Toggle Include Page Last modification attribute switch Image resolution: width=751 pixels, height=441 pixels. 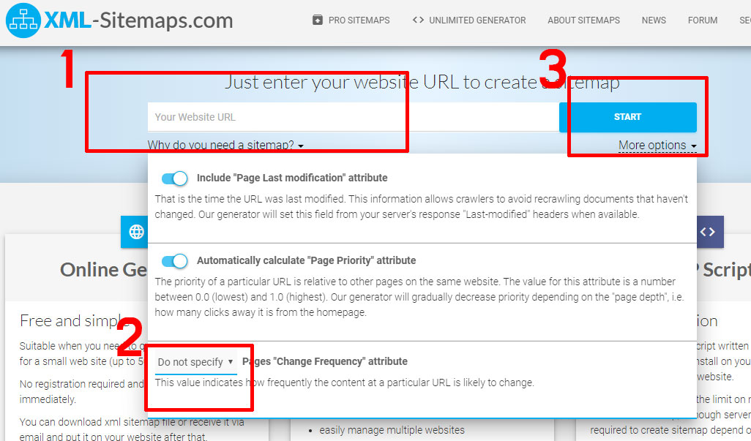coord(175,178)
